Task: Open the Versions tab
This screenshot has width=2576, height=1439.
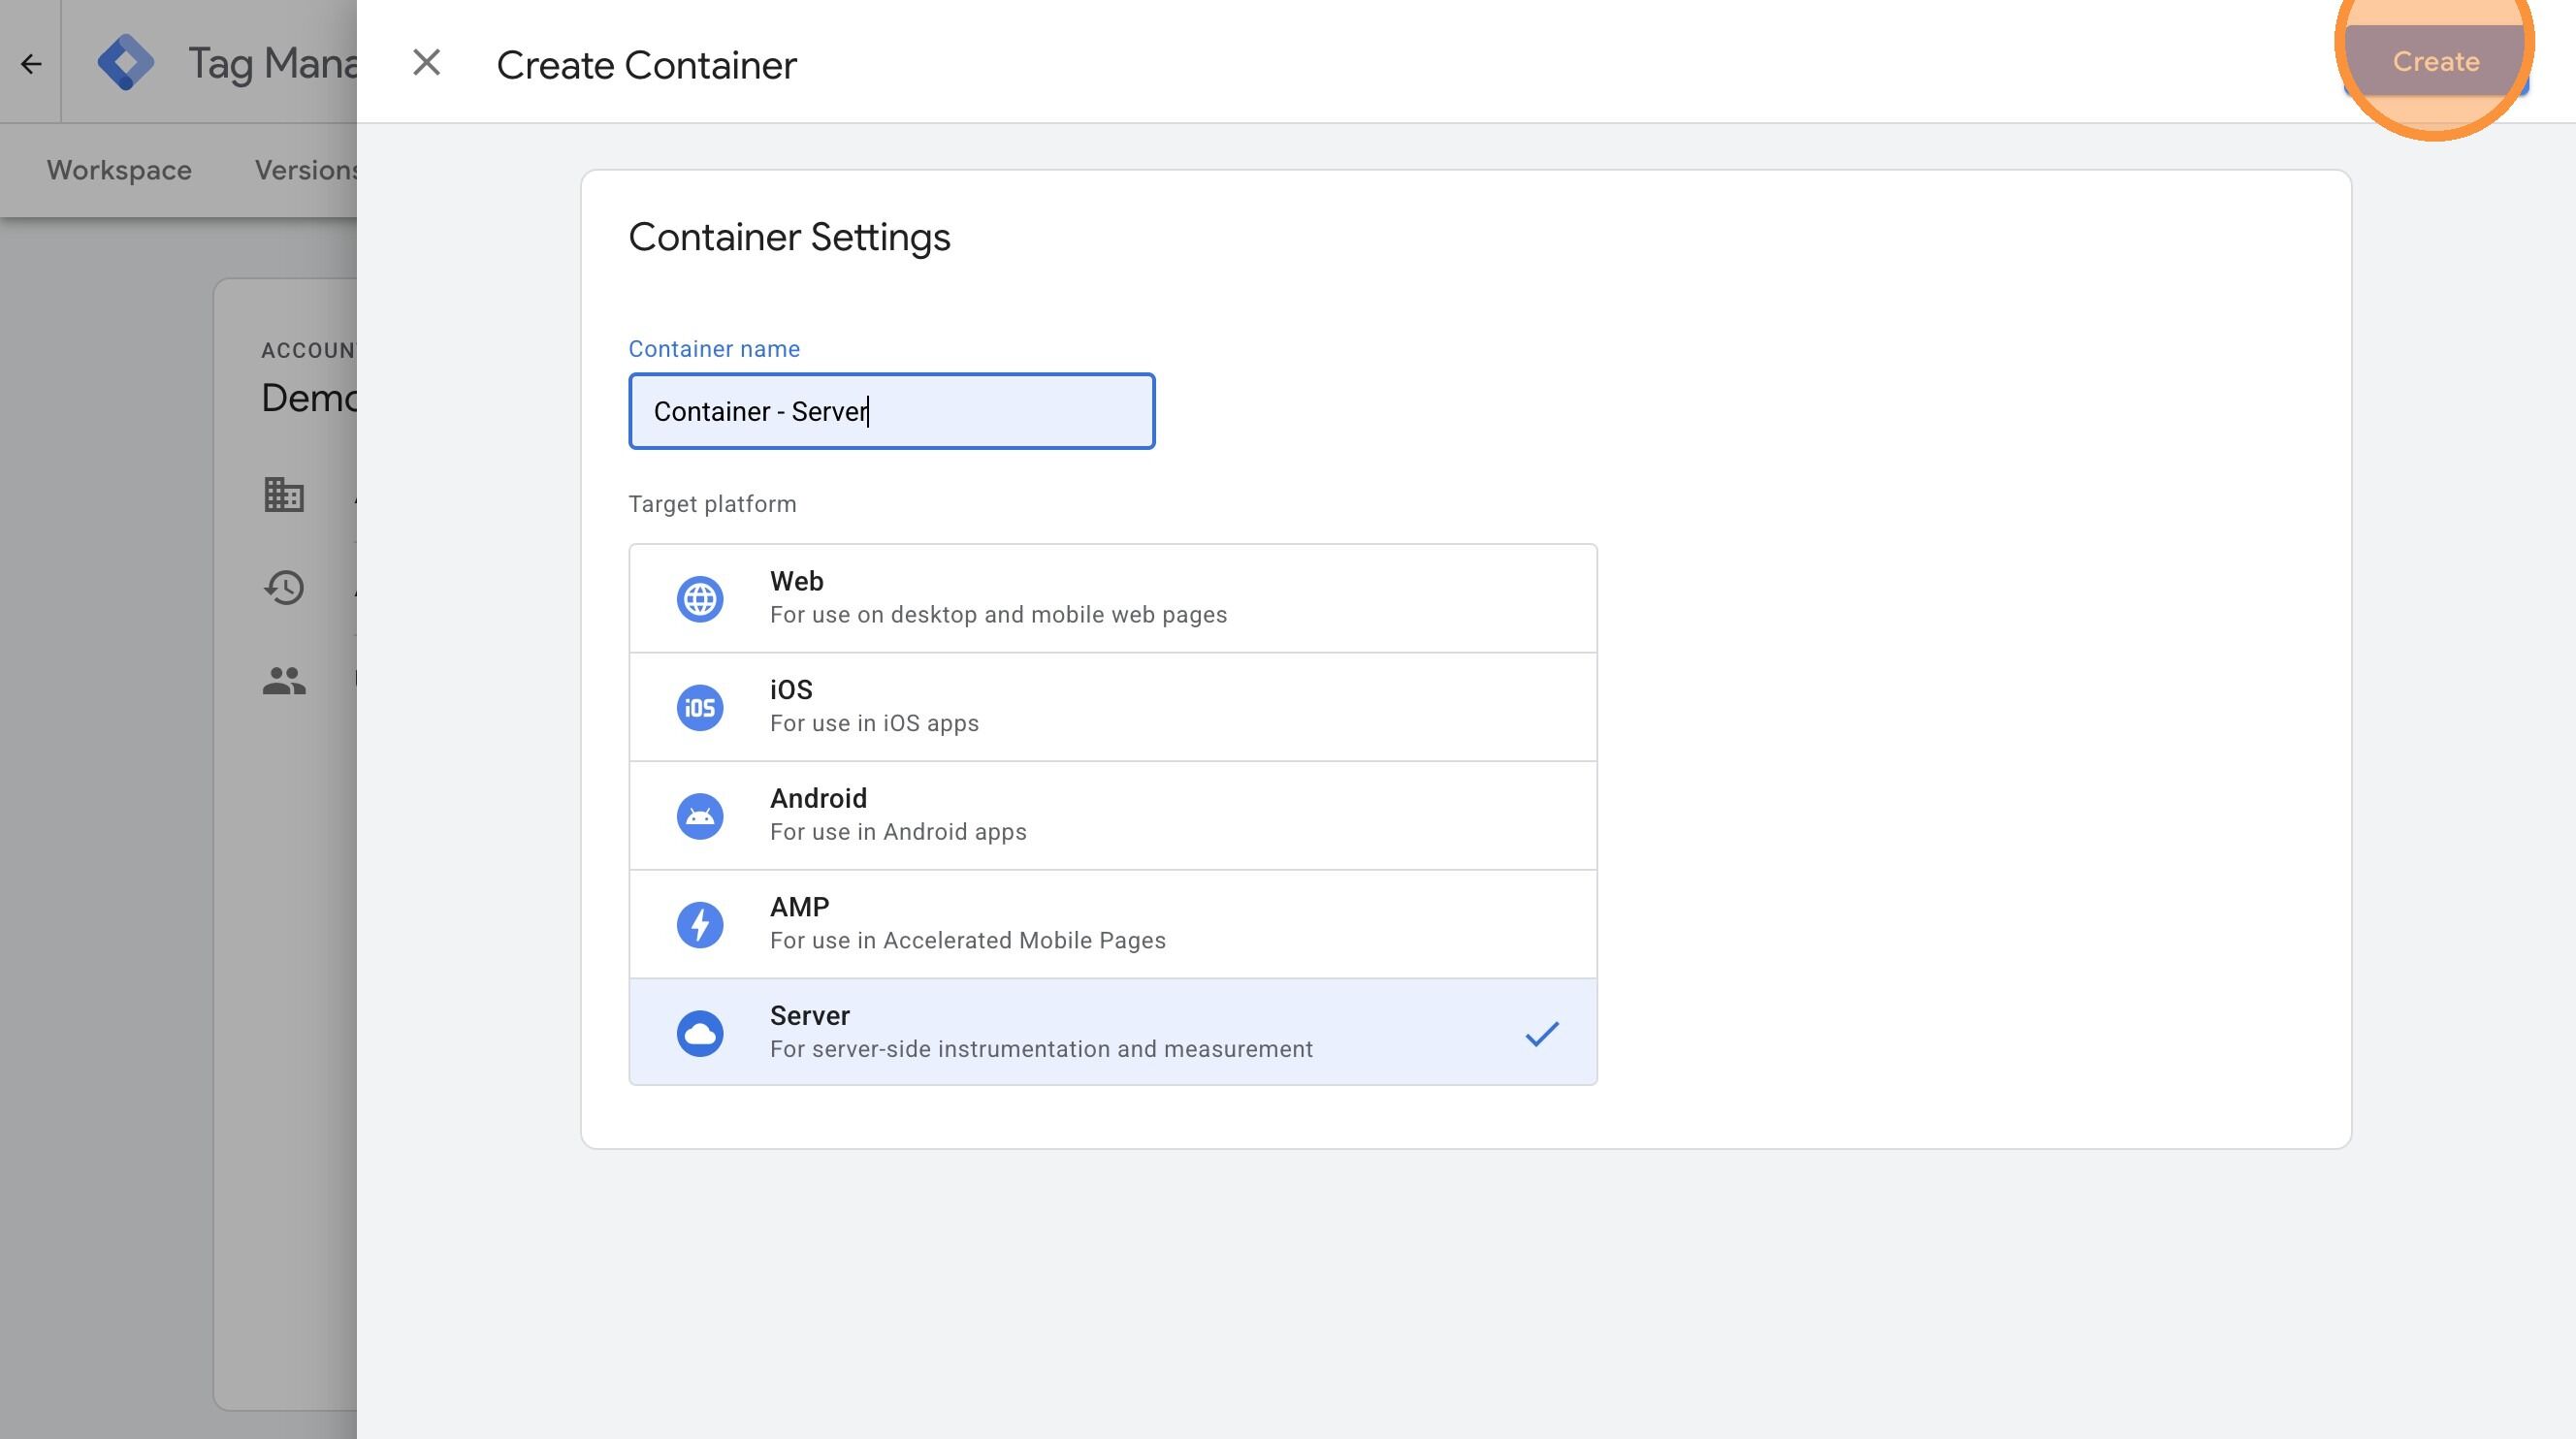Action: 308,169
